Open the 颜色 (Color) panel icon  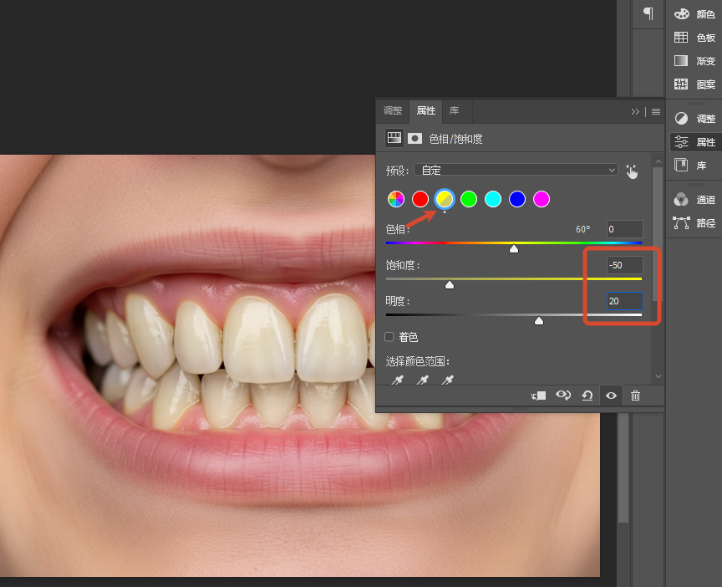coord(681,14)
